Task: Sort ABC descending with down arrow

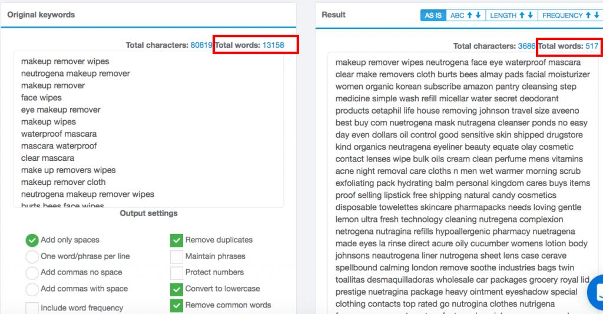Action: pos(478,15)
